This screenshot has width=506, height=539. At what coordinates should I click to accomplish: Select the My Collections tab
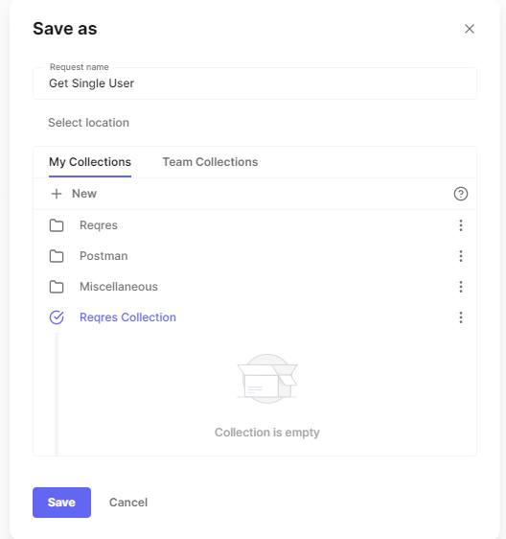point(90,162)
